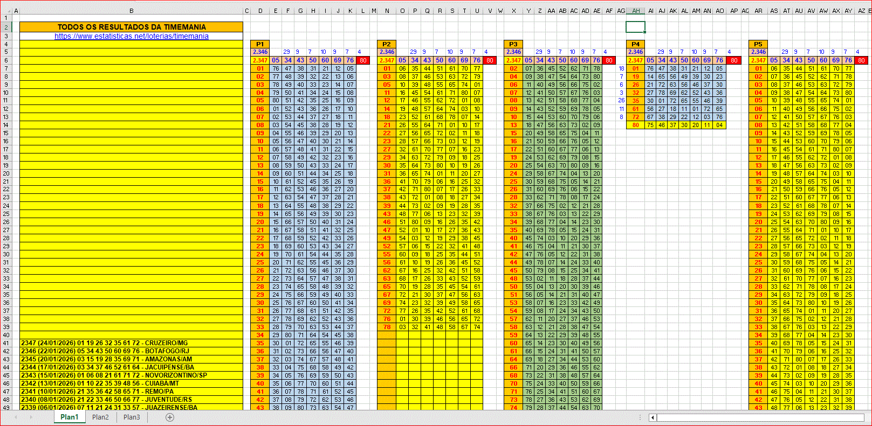This screenshot has width=872, height=426.
Task: Click the TODOS OS RESULTADOS DA TIMEMANIA title cell
Action: coord(132,27)
